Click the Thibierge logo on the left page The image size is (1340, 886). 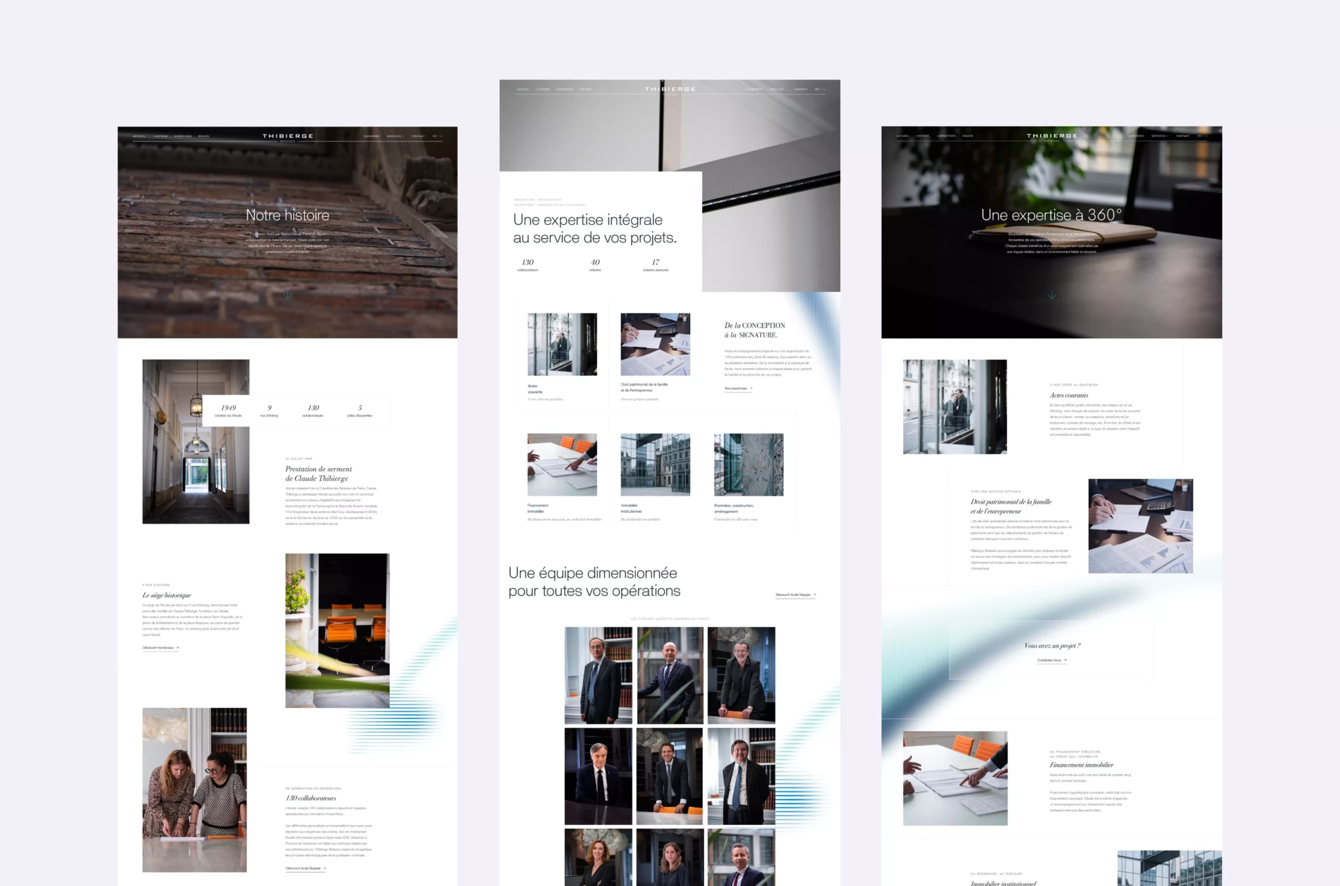click(x=287, y=137)
